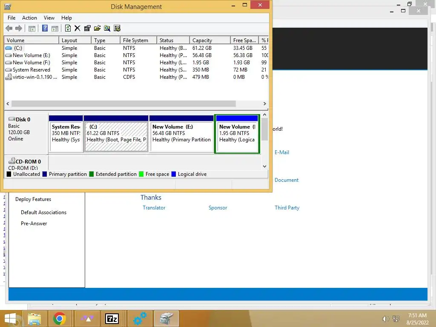Select the New Volume (E:) partition block
Image resolution: width=436 pixels, height=327 pixels.
[x=181, y=134]
